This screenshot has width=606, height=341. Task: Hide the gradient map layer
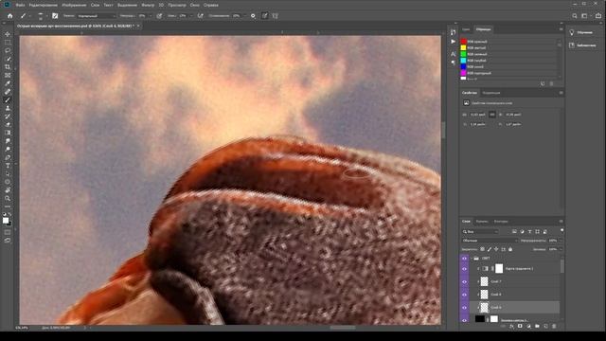[464, 268]
